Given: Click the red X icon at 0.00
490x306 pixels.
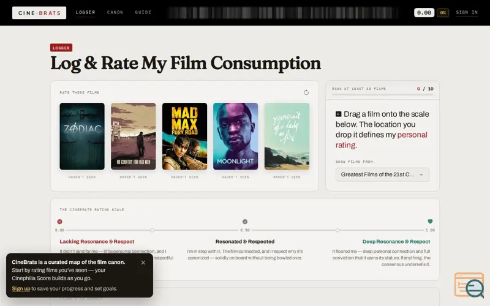Looking at the screenshot, I should pyautogui.click(x=59, y=222).
